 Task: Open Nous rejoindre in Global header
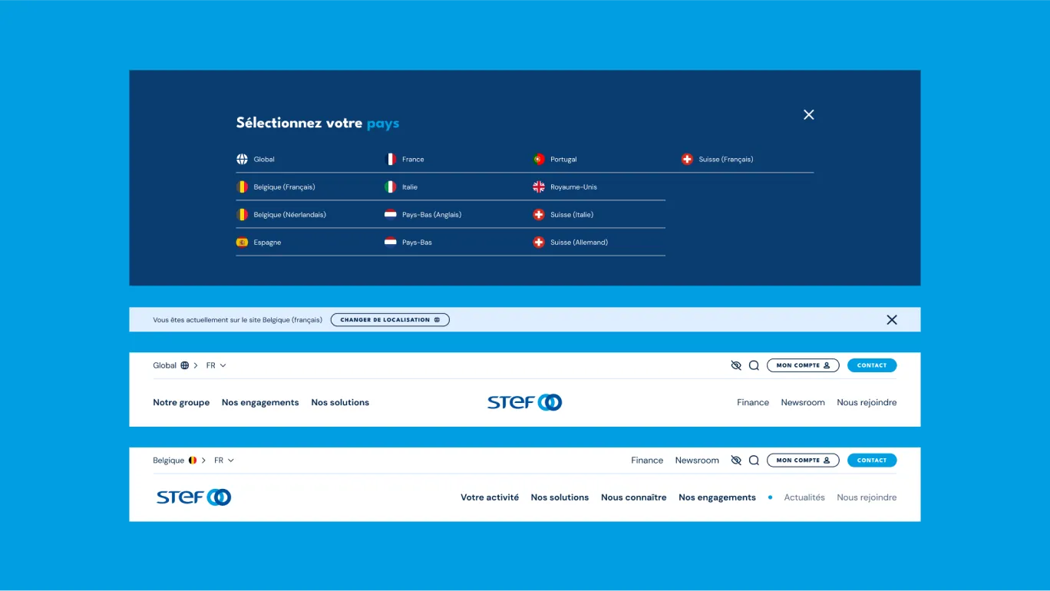(867, 402)
